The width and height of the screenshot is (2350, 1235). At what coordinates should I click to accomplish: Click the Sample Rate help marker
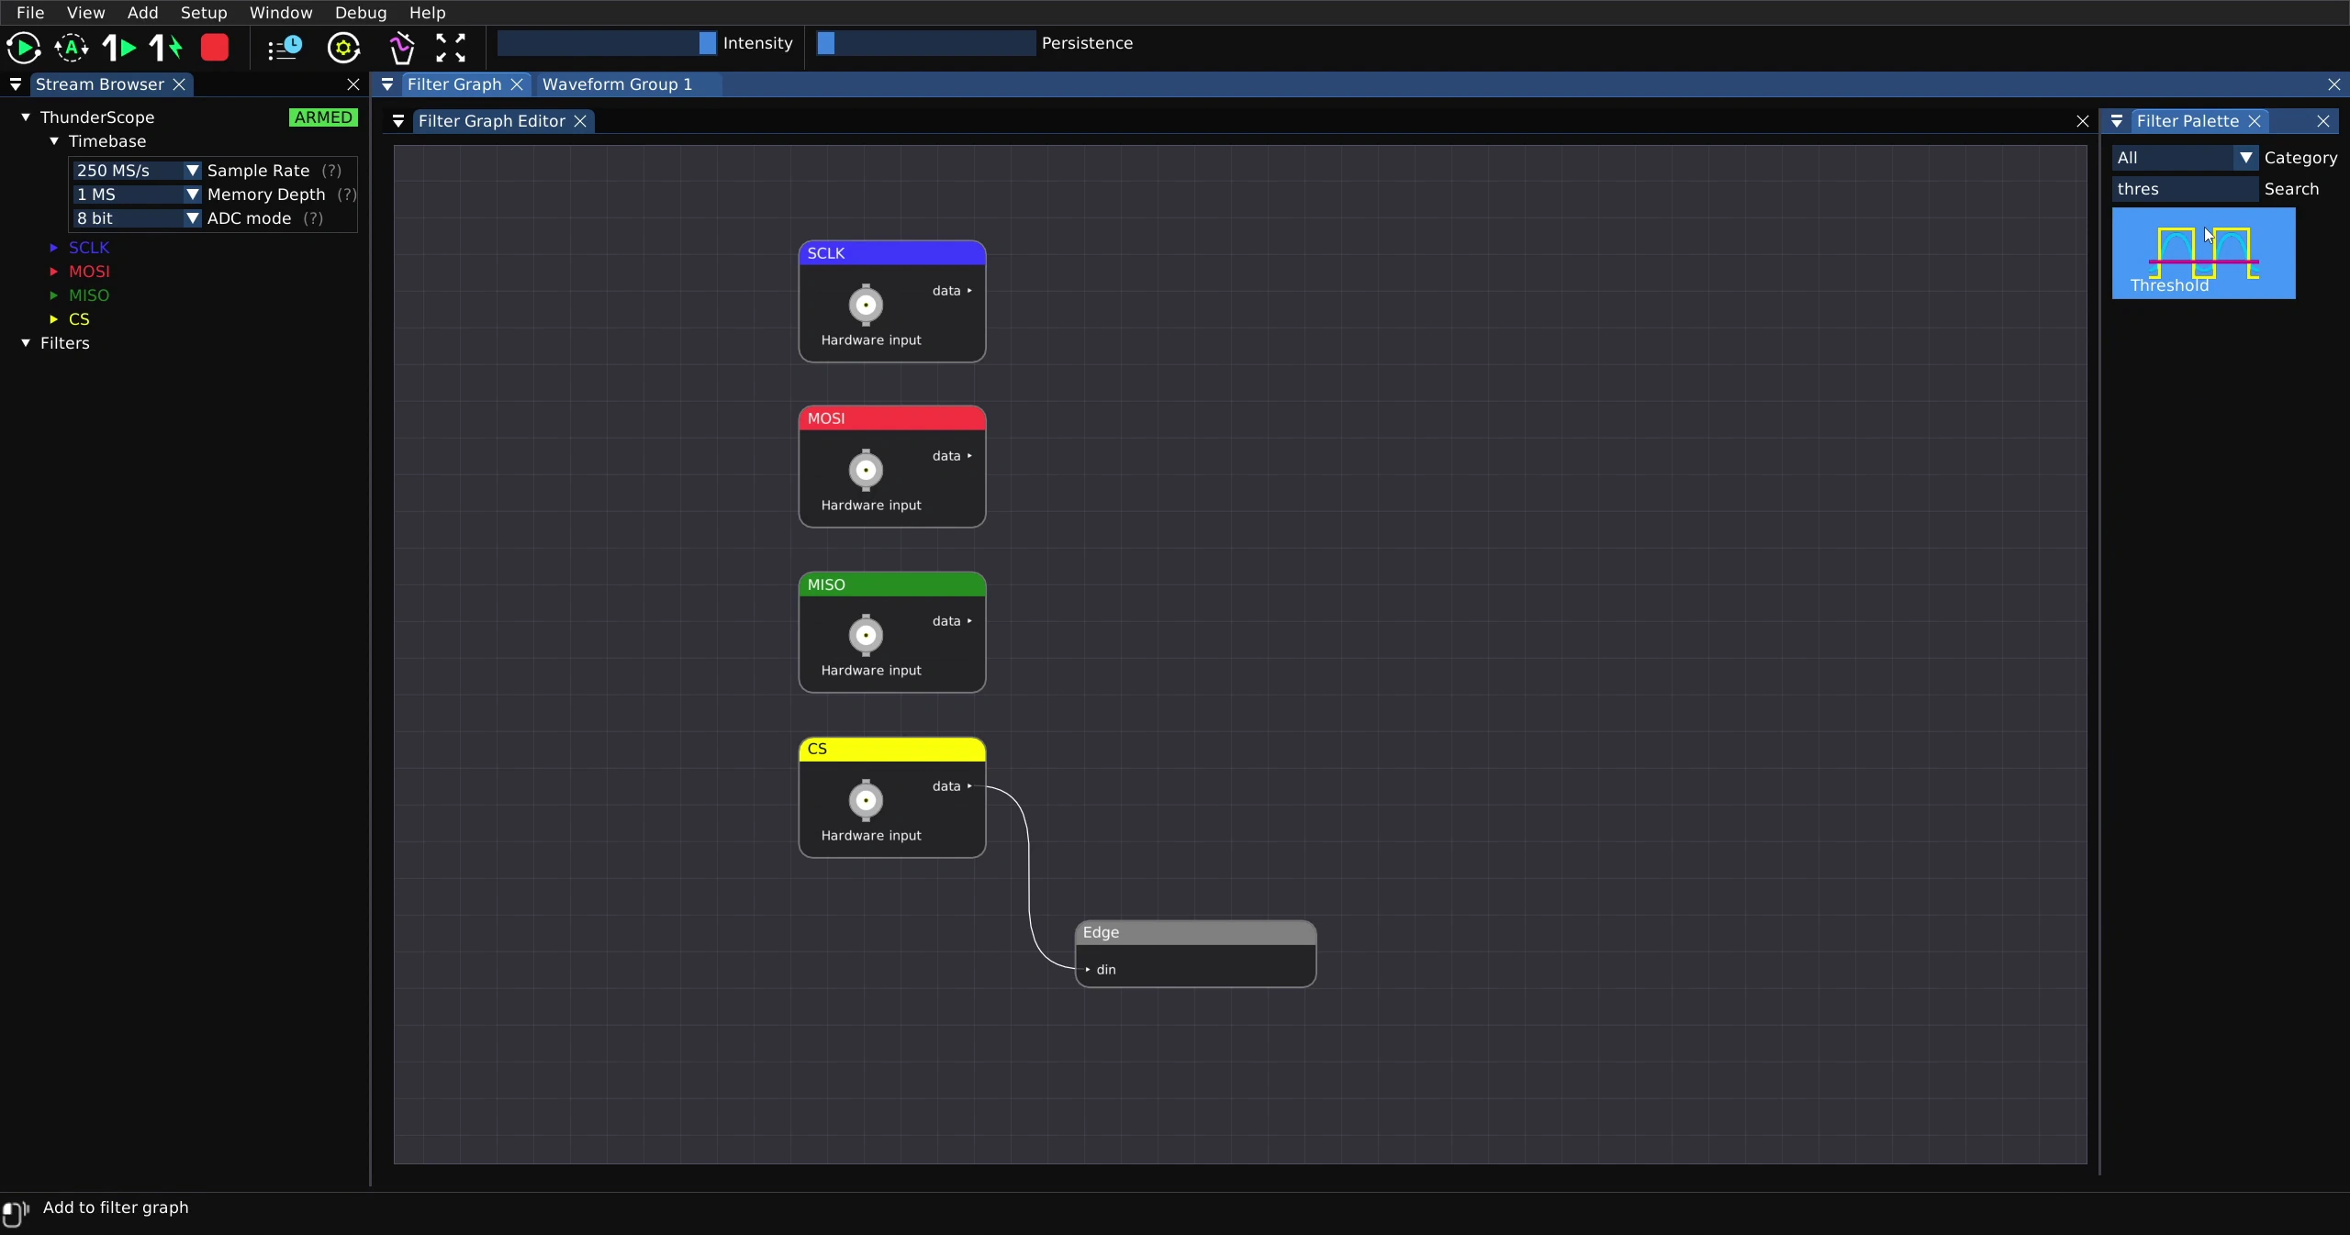331,171
